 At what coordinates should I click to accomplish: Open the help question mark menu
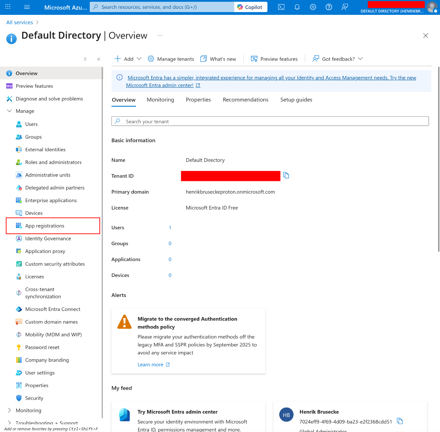329,7
